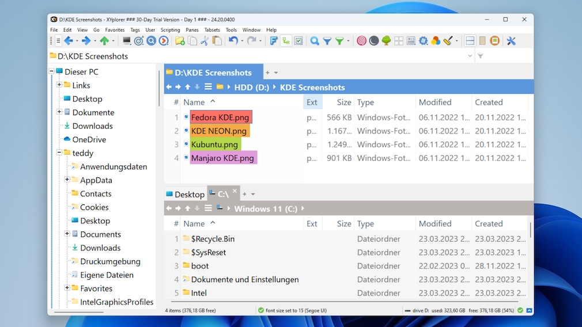Click the blue Forward arrow in main toolbar

[x=86, y=41]
